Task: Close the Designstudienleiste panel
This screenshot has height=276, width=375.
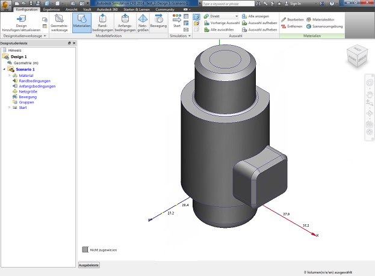Action: point(74,43)
